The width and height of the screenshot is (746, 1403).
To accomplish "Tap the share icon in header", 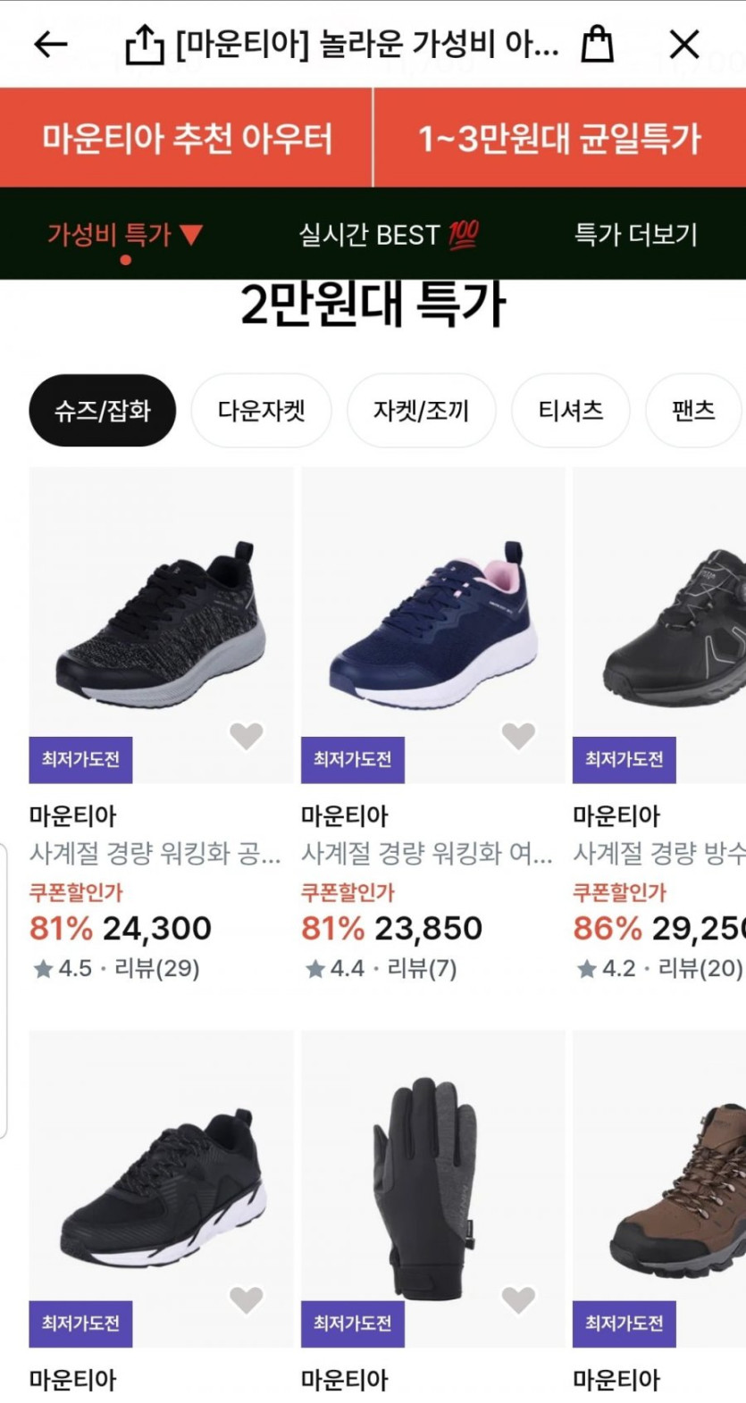I will pyautogui.click(x=145, y=44).
